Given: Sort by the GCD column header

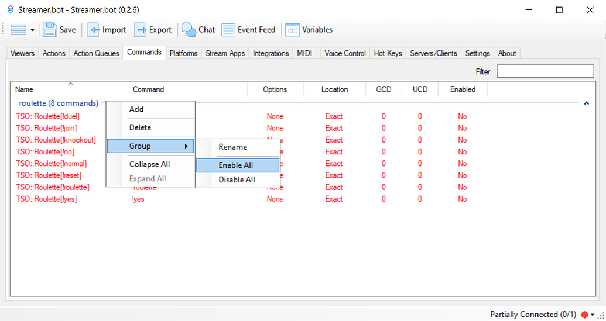Looking at the screenshot, I should pyautogui.click(x=384, y=89).
